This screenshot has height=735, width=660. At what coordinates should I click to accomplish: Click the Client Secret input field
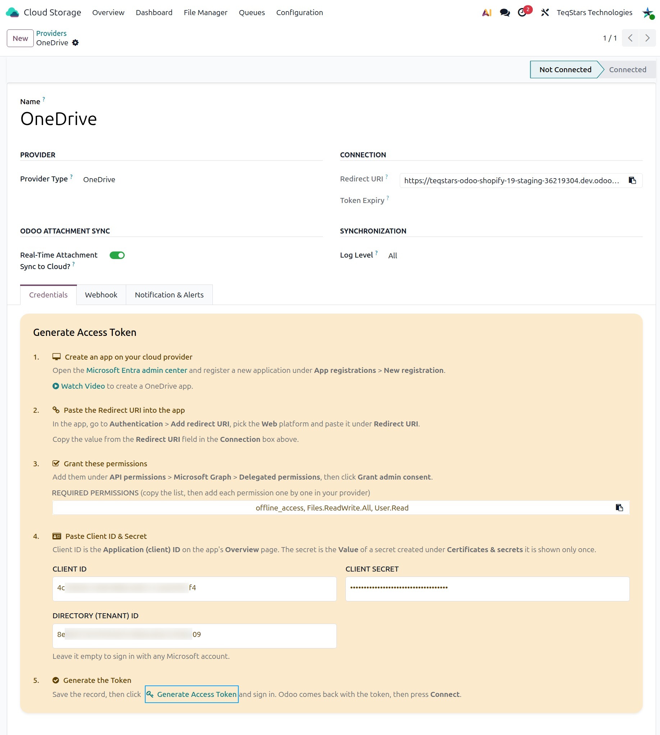click(487, 588)
